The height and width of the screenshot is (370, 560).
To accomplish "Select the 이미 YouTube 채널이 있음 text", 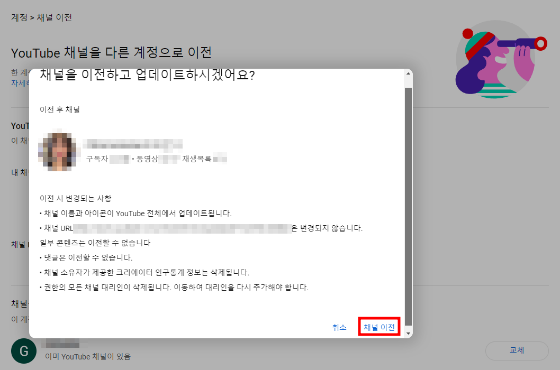I will click(x=88, y=356).
